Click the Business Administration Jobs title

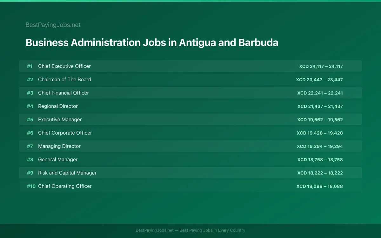coord(152,43)
